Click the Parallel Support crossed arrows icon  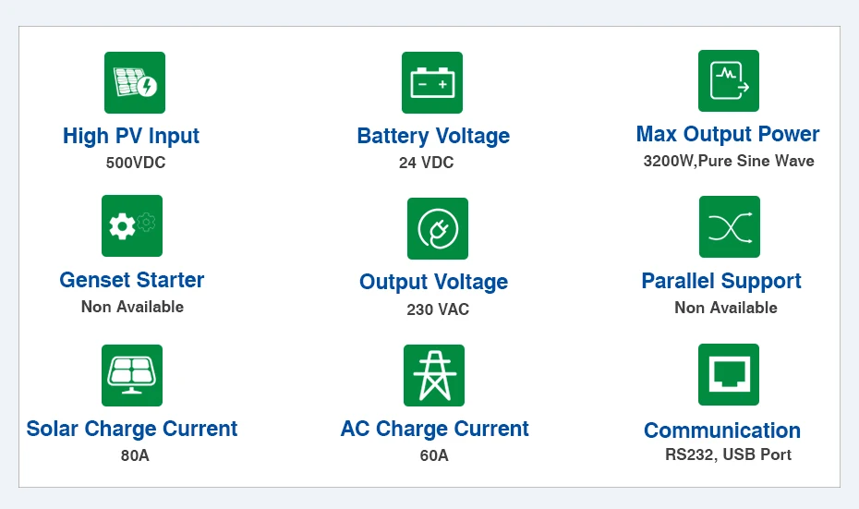coord(729,226)
